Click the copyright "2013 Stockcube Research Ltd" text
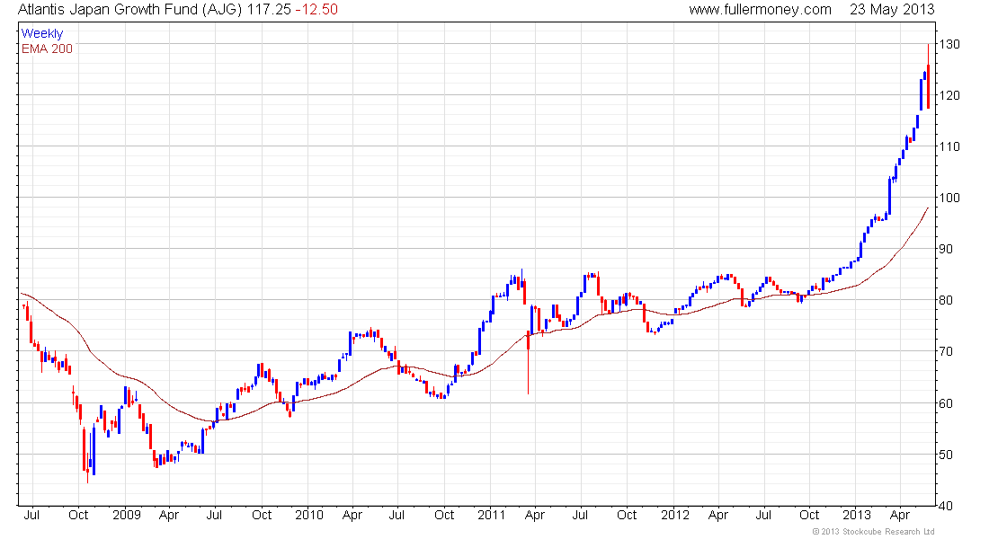The width and height of the screenshot is (989, 539). coord(873,532)
